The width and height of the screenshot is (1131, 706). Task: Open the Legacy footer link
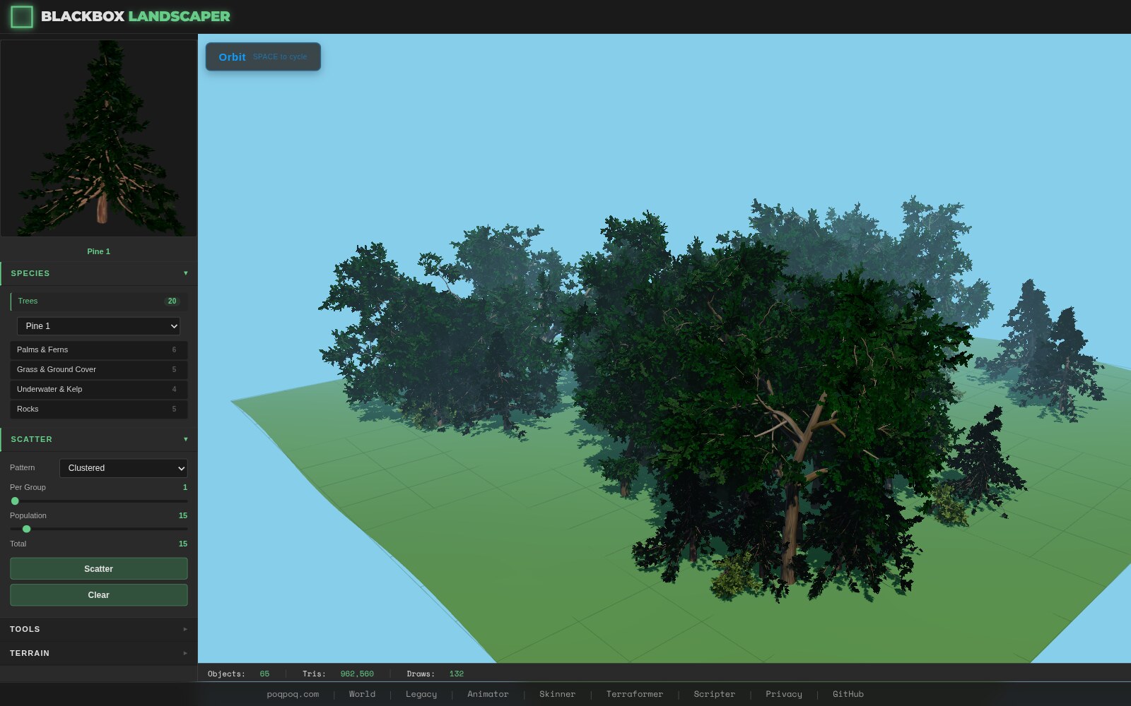point(421,694)
